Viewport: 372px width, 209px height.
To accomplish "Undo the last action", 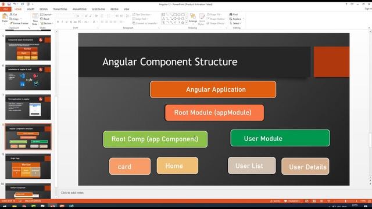I will [x=15, y=4].
